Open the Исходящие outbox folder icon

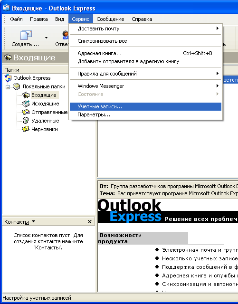[26, 104]
